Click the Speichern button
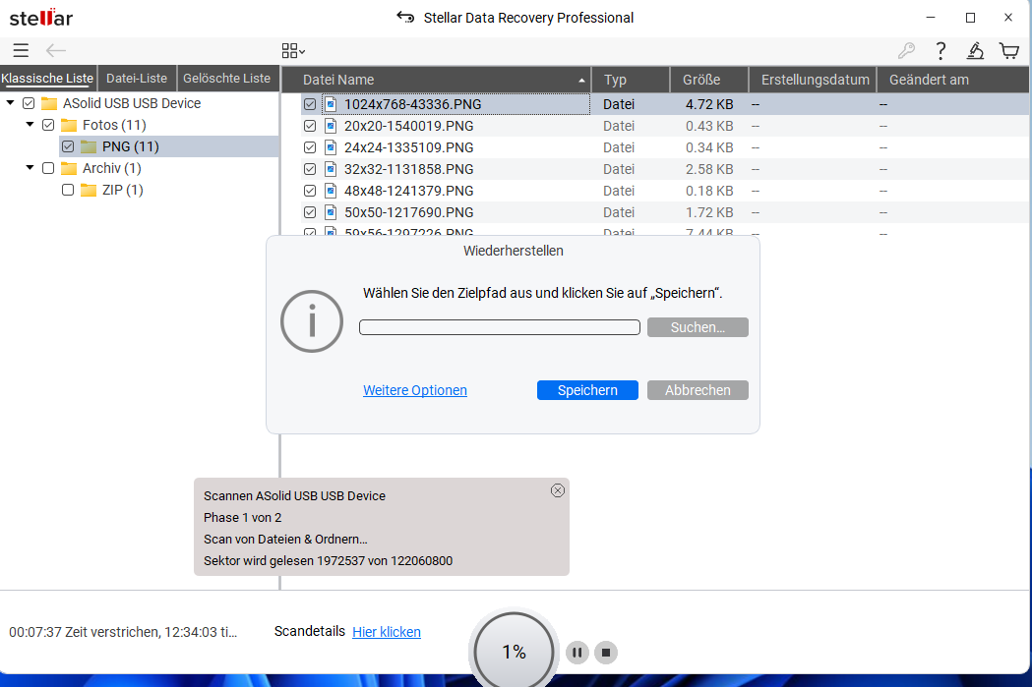The width and height of the screenshot is (1032, 687). [587, 390]
